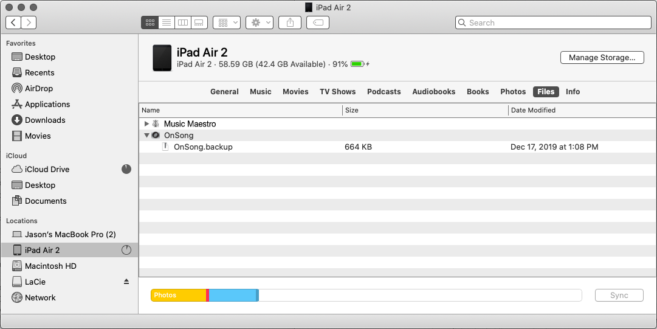Sort by Date Modified column header

click(582, 110)
